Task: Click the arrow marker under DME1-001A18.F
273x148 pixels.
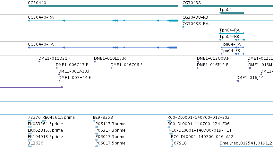Action: click(59, 74)
